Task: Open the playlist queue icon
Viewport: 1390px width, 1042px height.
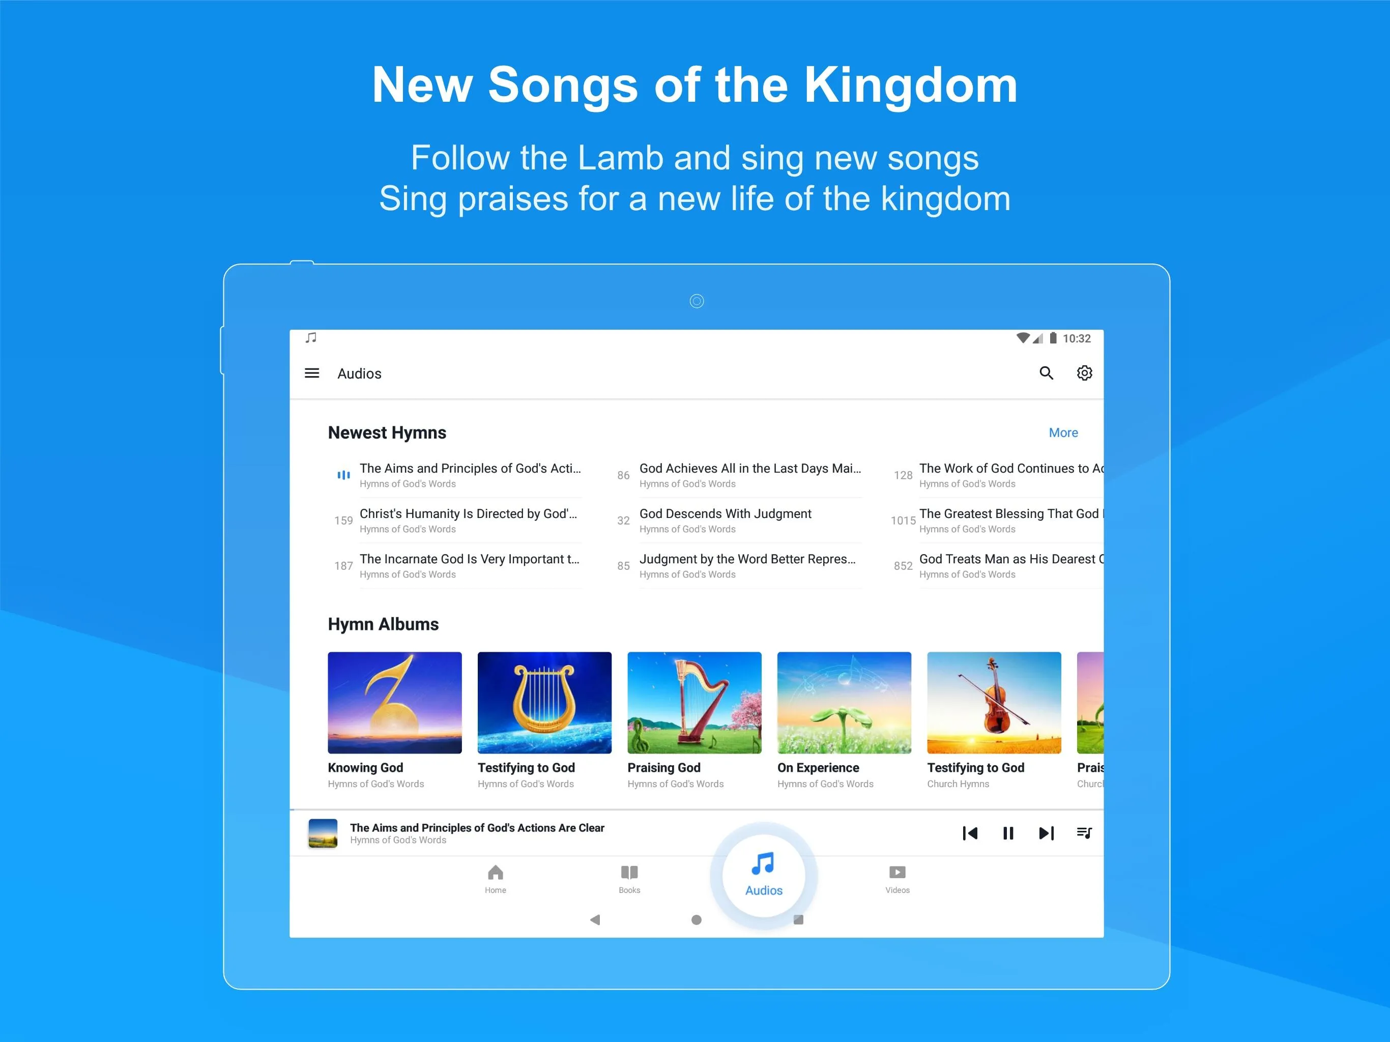Action: 1084,833
